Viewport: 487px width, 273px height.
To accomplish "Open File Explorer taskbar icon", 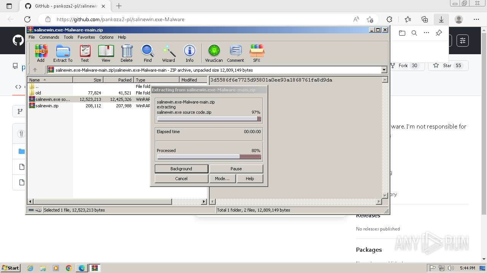I will coord(43,268).
